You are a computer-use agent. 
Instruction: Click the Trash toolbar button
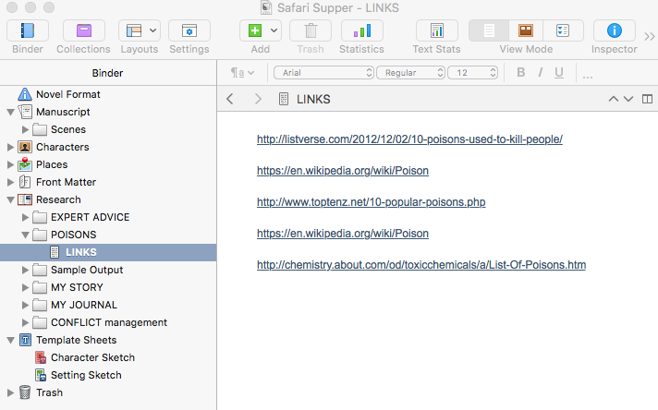click(x=311, y=30)
